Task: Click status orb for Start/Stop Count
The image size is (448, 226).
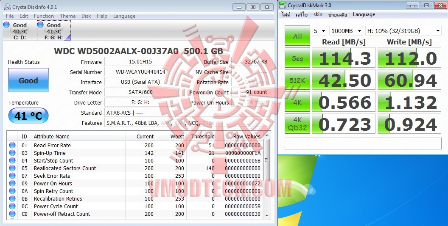Action: pyautogui.click(x=12, y=161)
